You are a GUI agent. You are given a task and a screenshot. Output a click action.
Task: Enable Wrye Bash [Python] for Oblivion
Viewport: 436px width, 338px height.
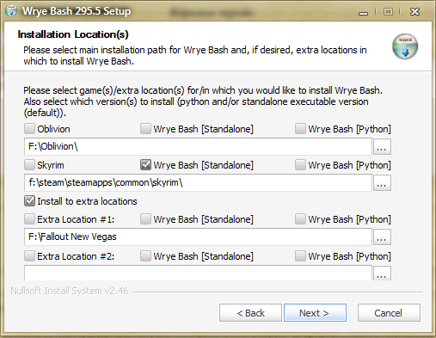(300, 129)
